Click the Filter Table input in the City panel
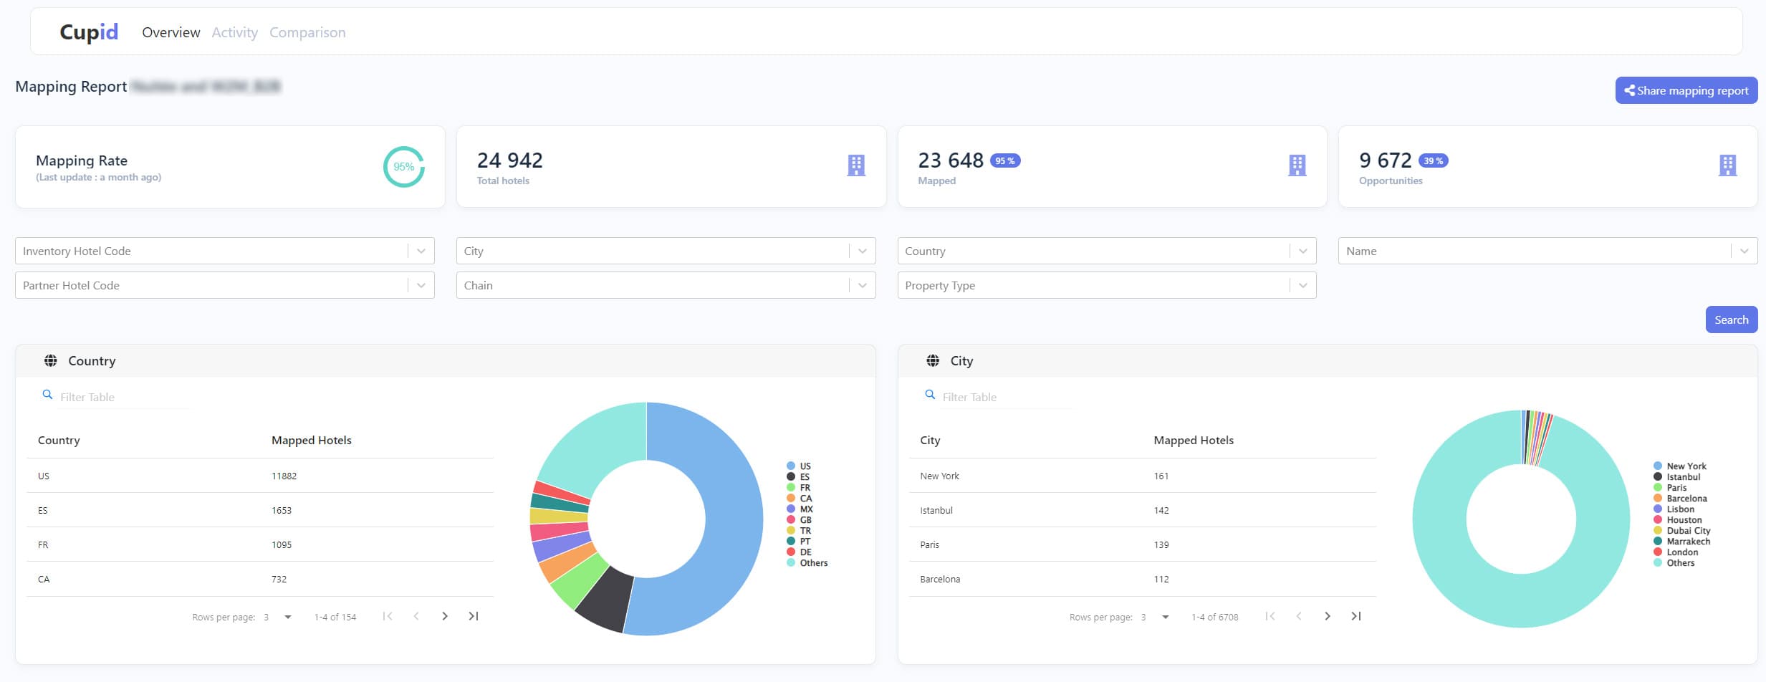1766x682 pixels. click(996, 396)
